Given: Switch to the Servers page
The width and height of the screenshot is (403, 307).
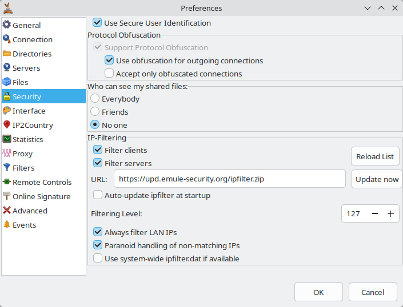Looking at the screenshot, I should 43,68.
